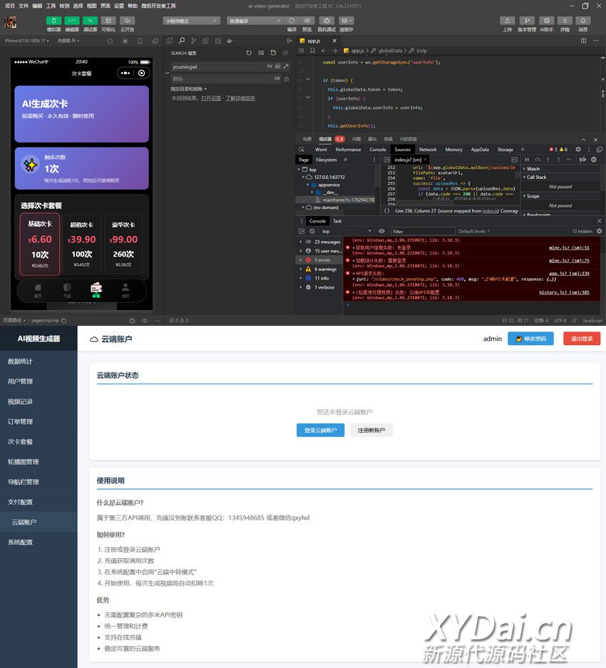
Task: Toggle the console eye live expression icon
Action: [381, 232]
